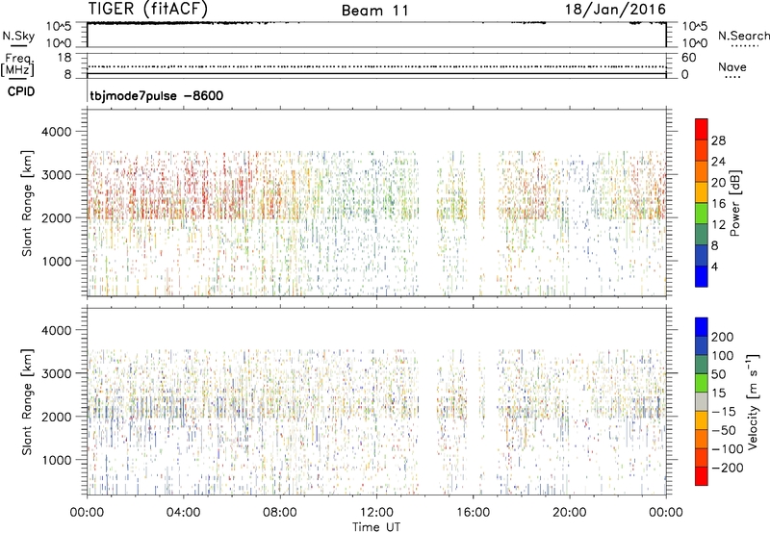Click the '-100' label on velocity color bar
Screen dimensions: 770x533
click(x=728, y=449)
